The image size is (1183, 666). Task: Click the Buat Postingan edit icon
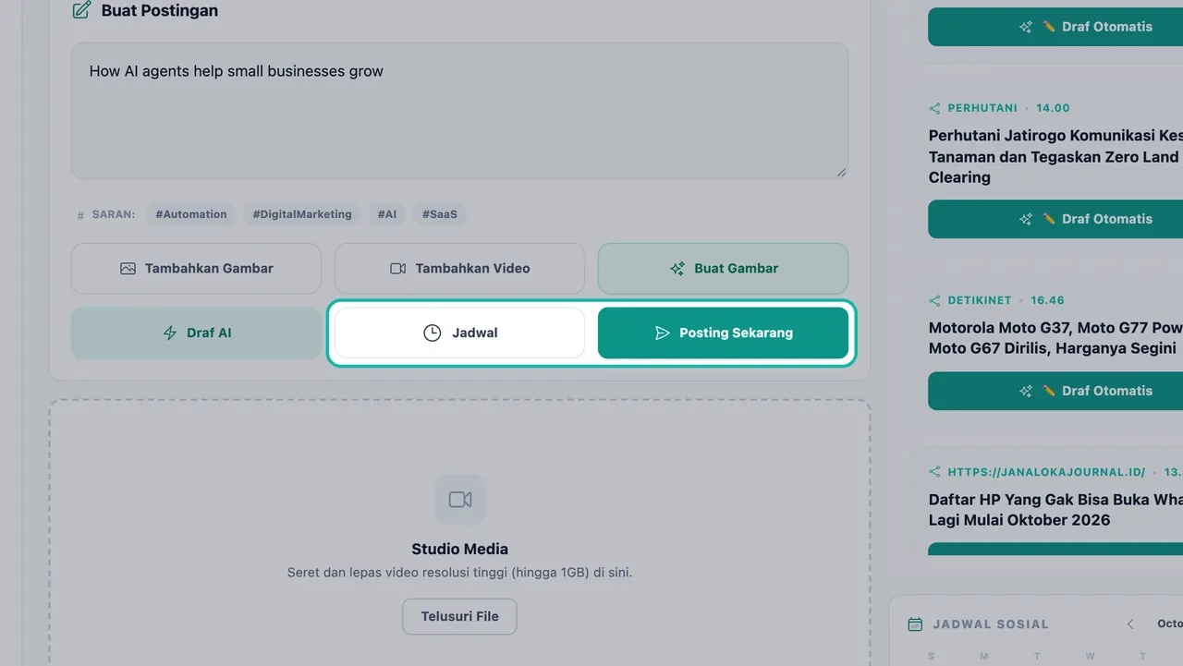click(x=81, y=11)
